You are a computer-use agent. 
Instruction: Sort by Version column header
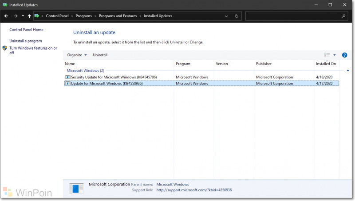(x=234, y=64)
